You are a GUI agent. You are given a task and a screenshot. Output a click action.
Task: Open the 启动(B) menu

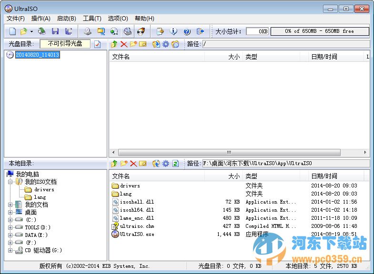(67, 19)
